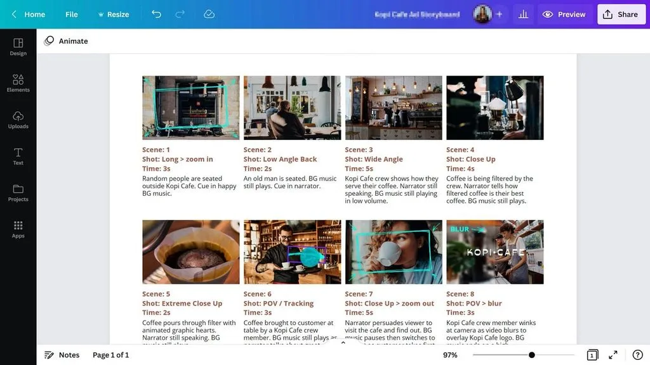The width and height of the screenshot is (650, 365).
Task: Select the 'Shot: Low Angle Back' text
Action: point(280,159)
